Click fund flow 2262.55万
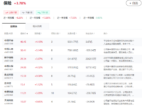 click(x=91, y=59)
